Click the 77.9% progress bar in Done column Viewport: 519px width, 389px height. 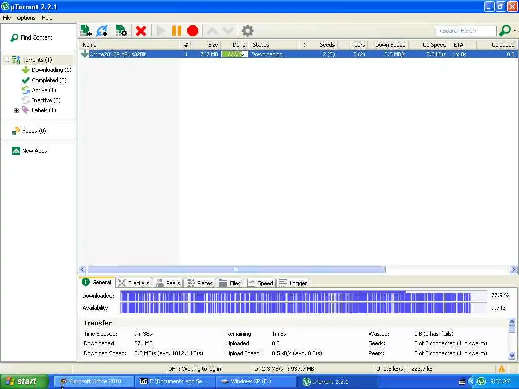[x=234, y=54]
